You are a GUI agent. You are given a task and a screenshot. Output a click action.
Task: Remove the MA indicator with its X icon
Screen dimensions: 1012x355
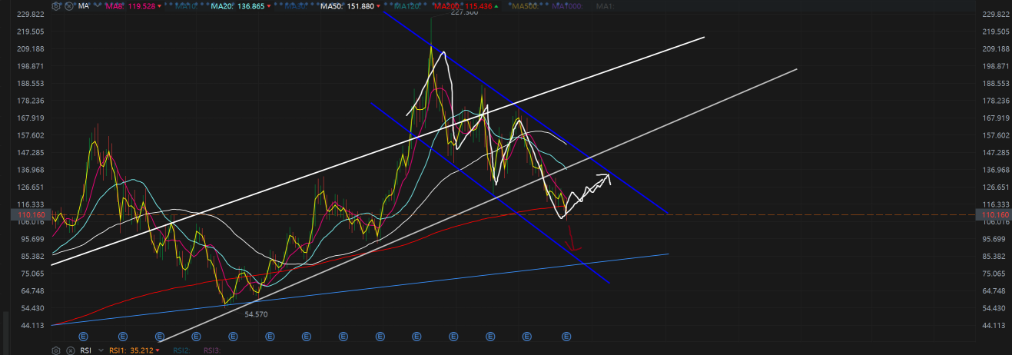click(68, 6)
